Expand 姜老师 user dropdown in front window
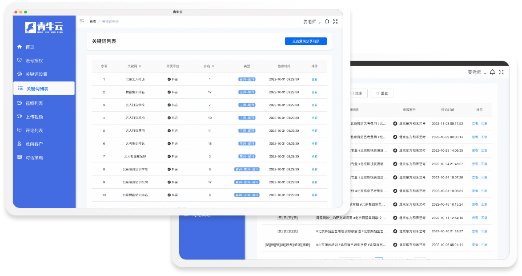522x276 pixels. pyautogui.click(x=312, y=22)
